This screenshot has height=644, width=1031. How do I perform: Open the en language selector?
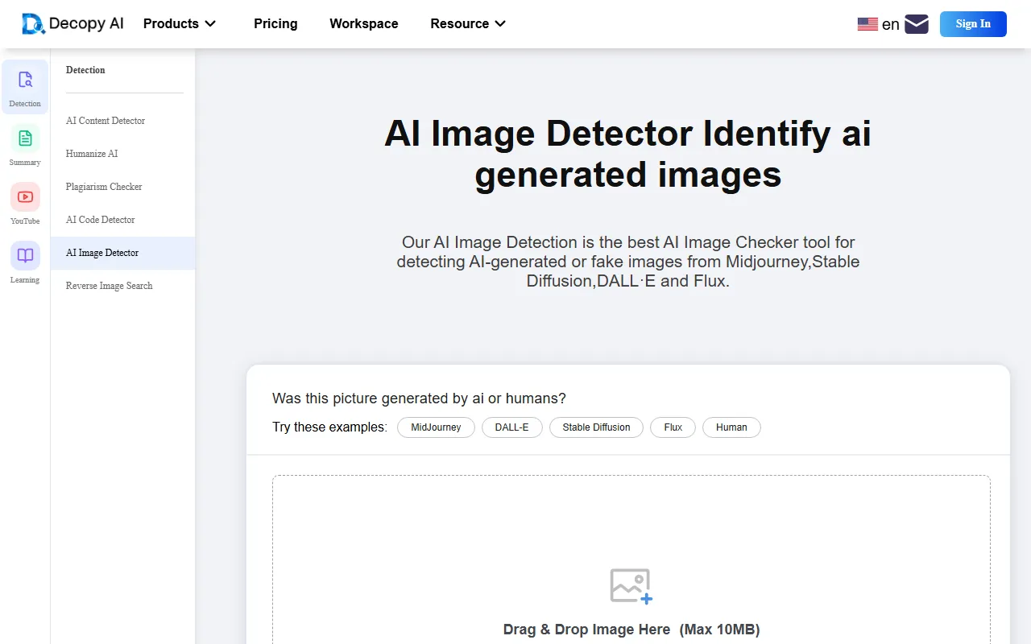(890, 24)
